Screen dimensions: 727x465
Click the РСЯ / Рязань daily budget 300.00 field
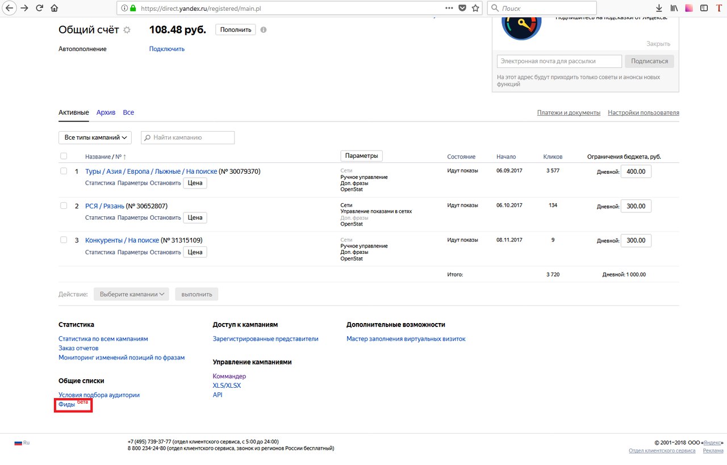636,206
